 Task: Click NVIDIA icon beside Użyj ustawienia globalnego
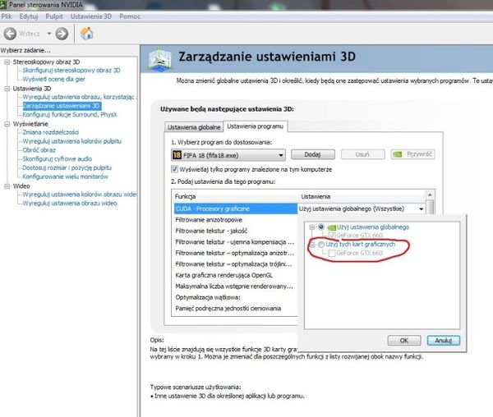pyautogui.click(x=331, y=227)
